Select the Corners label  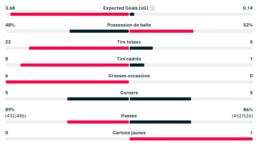click(x=129, y=93)
